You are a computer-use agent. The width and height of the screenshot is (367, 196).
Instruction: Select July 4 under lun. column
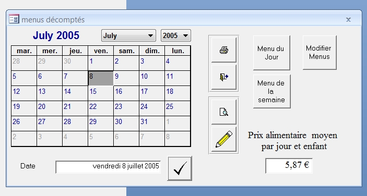tap(177, 63)
